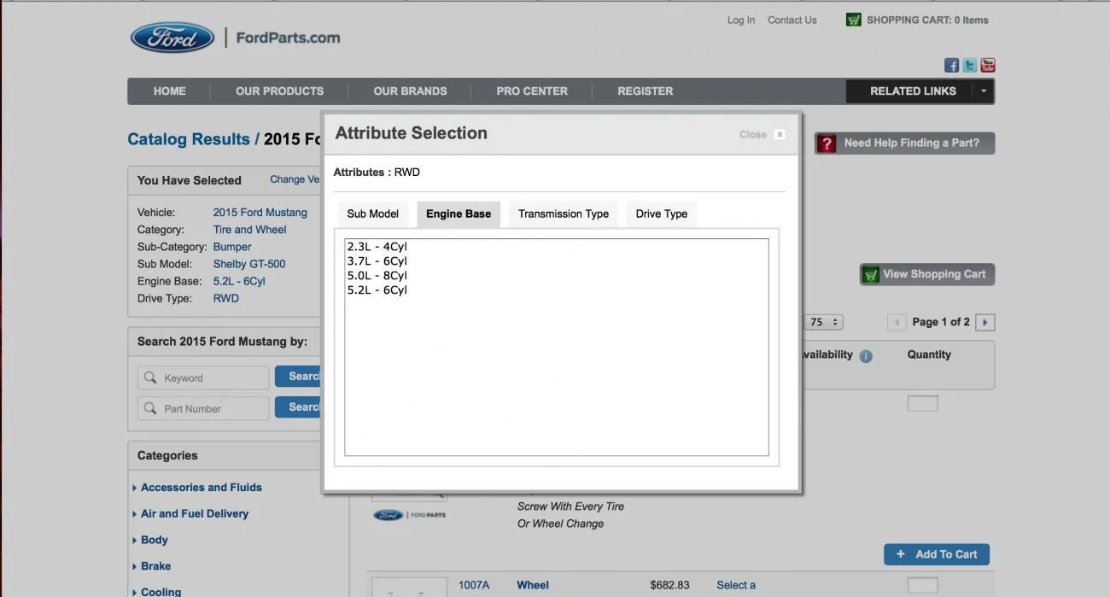The image size is (1110, 597).
Task: Open the YouTube social icon
Action: tap(988, 66)
